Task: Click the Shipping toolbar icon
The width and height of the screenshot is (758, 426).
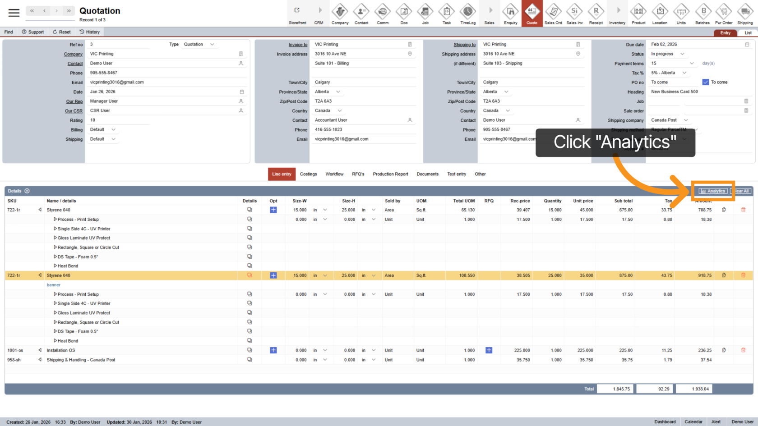Action: pos(744,14)
